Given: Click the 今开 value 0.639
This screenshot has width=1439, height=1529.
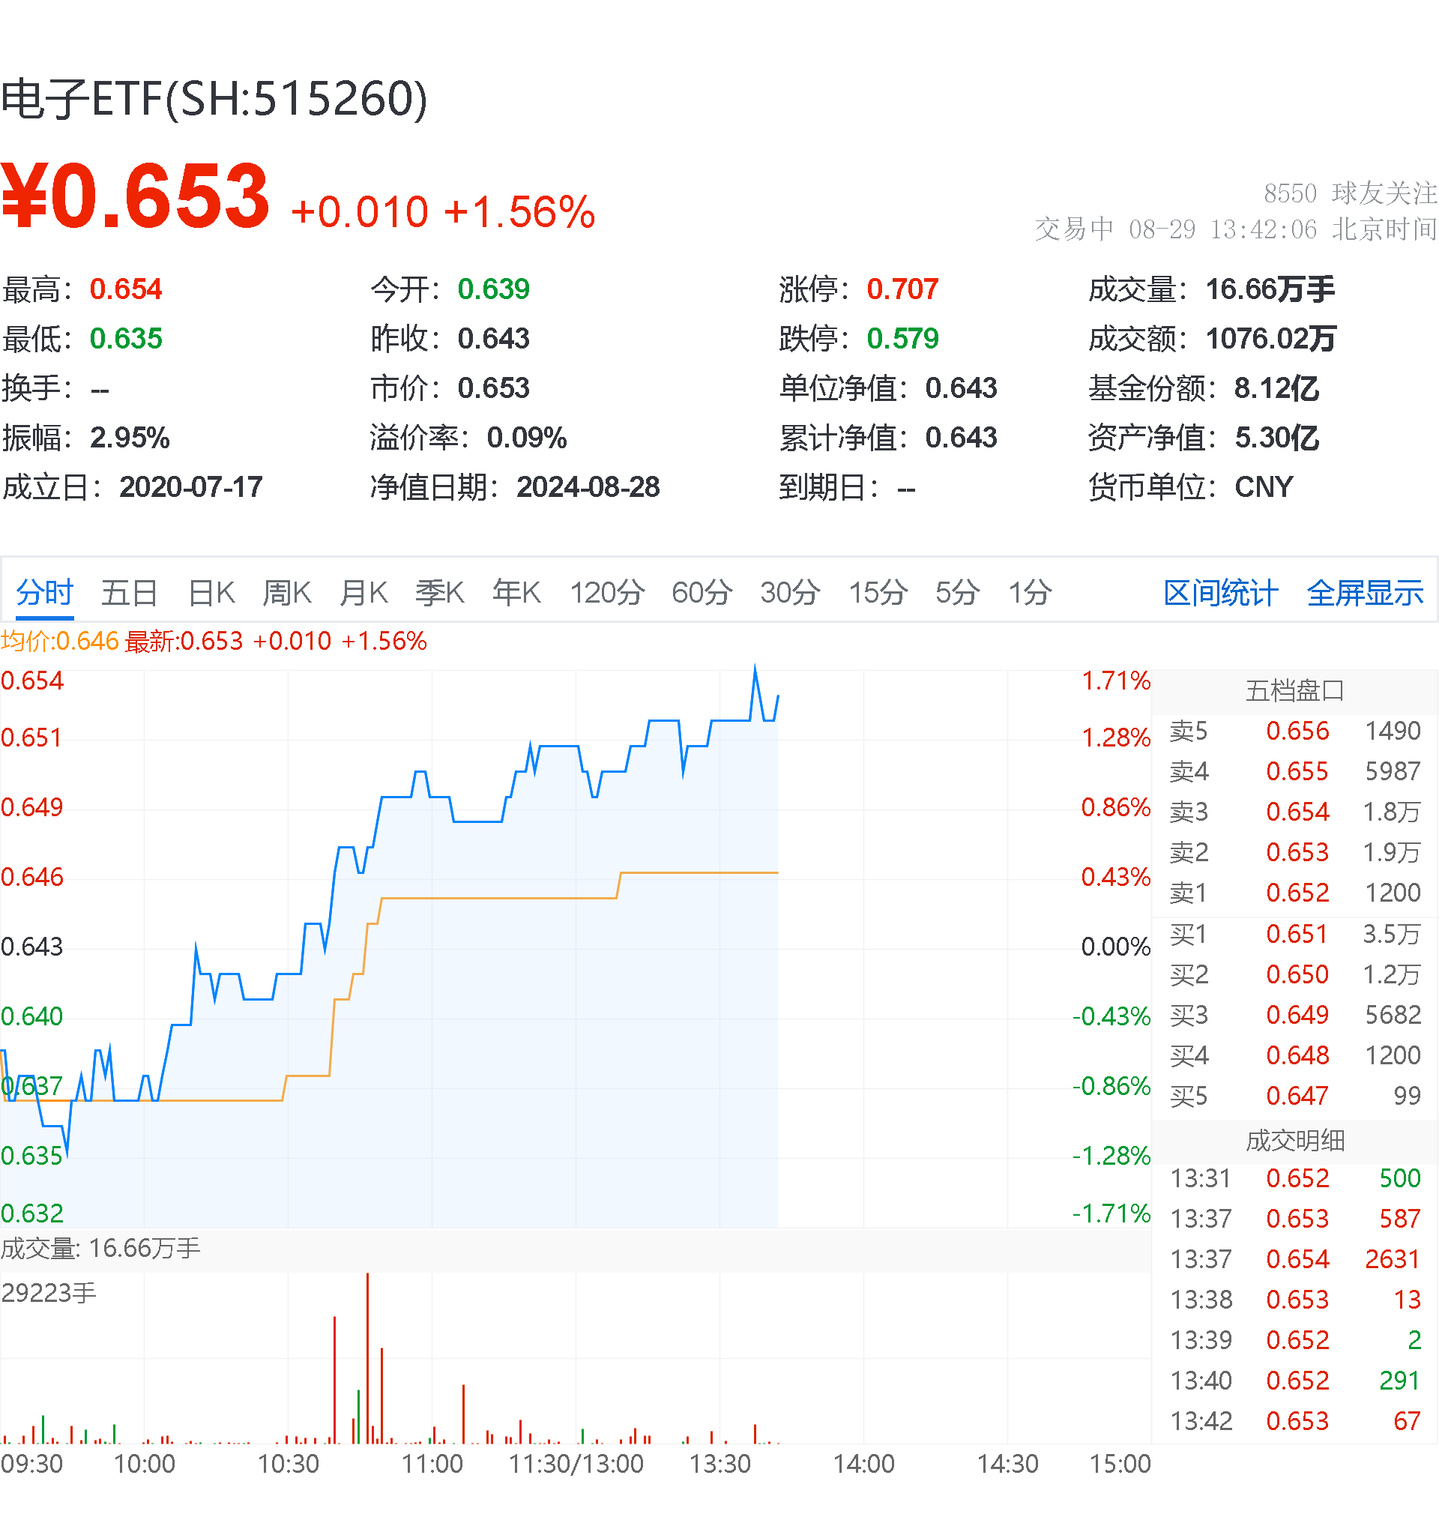Looking at the screenshot, I should [494, 289].
